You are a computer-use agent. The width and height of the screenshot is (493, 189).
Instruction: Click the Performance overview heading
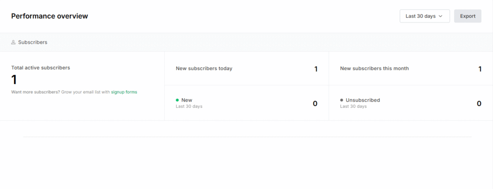coord(50,16)
